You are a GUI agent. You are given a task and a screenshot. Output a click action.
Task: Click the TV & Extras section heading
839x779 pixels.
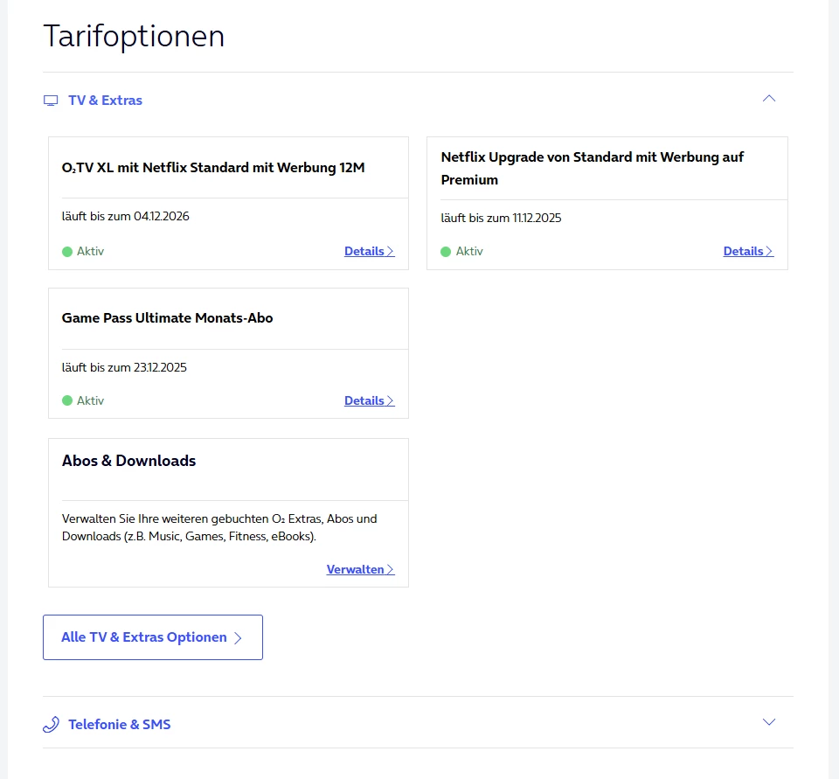point(105,101)
